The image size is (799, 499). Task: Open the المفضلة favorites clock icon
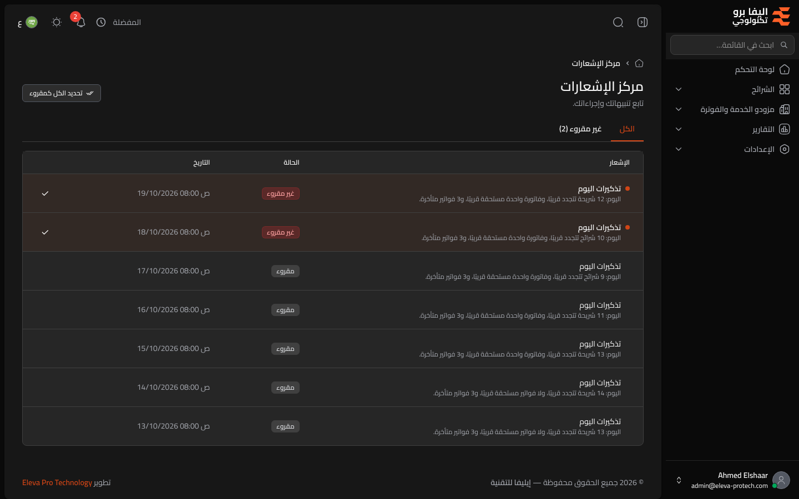tap(101, 22)
